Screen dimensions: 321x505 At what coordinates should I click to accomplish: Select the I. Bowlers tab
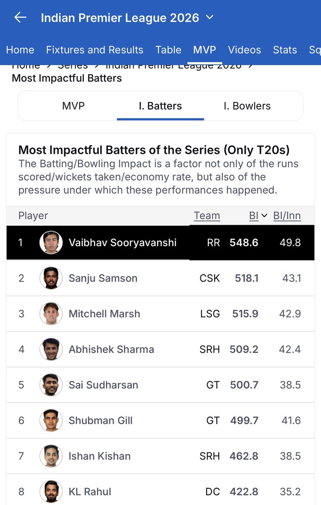[x=247, y=106]
